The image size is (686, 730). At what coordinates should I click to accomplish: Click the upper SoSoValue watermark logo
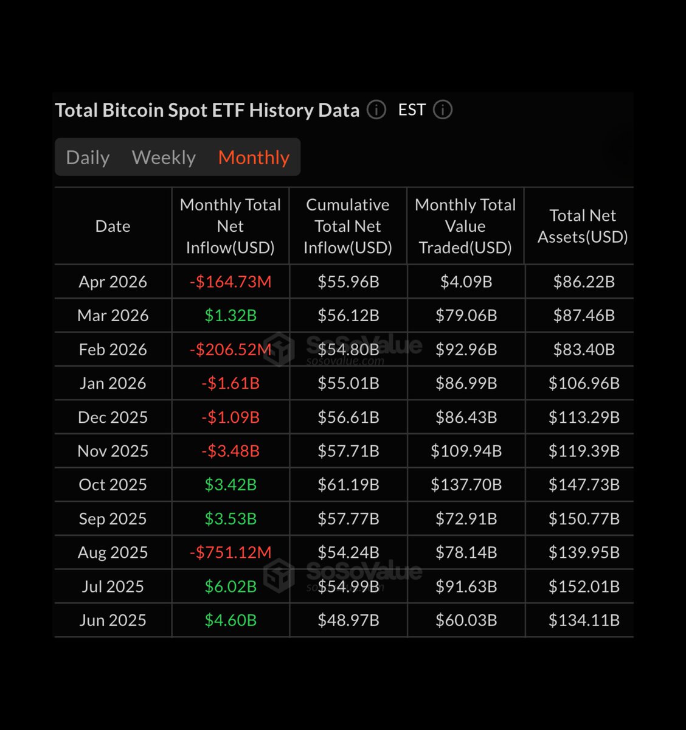tap(279, 349)
